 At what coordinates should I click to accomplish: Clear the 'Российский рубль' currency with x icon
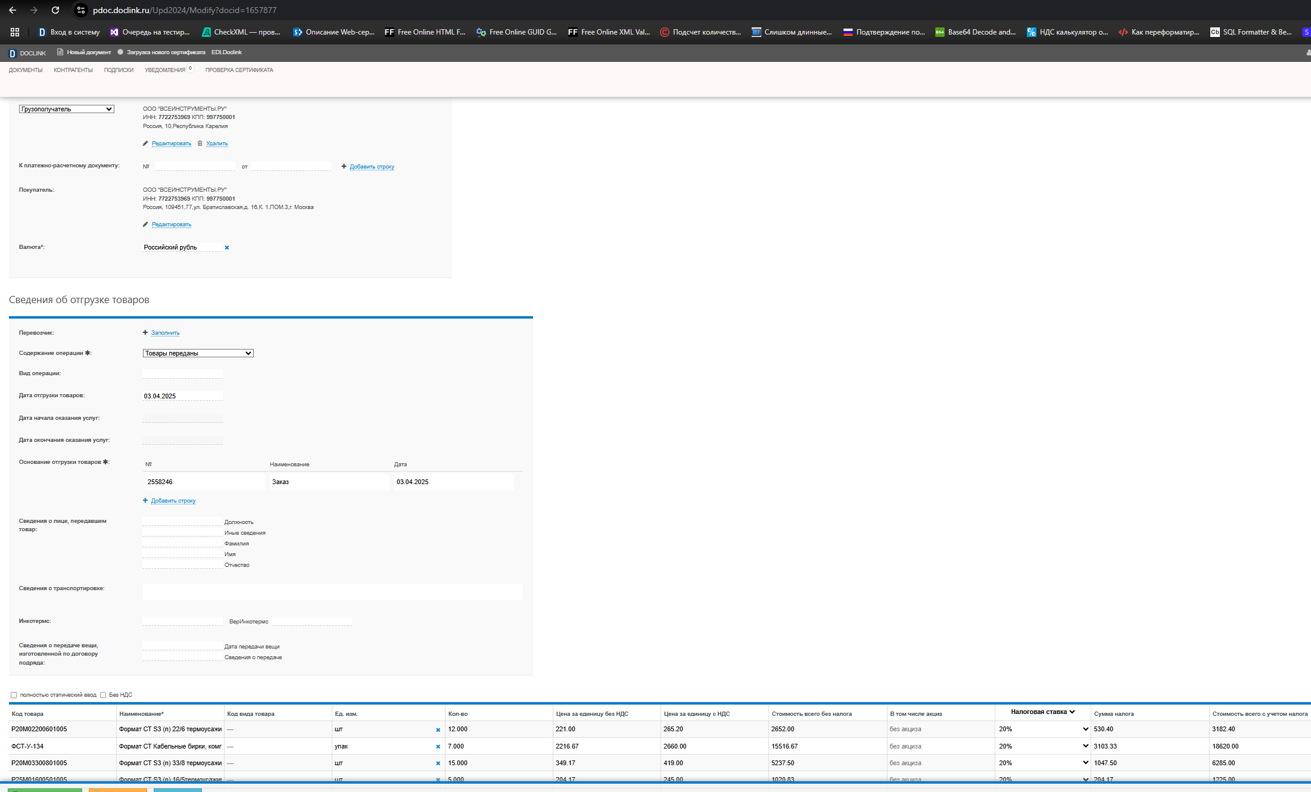[x=227, y=248]
